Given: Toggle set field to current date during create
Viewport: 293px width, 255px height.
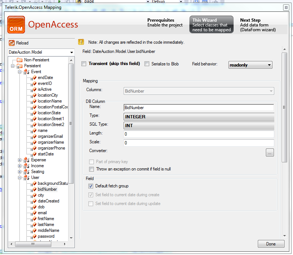Looking at the screenshot, I should [x=91, y=195].
